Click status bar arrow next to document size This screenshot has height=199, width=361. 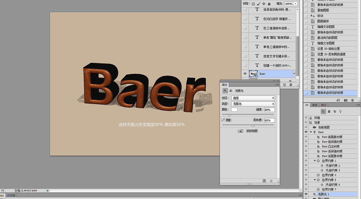coord(48,191)
